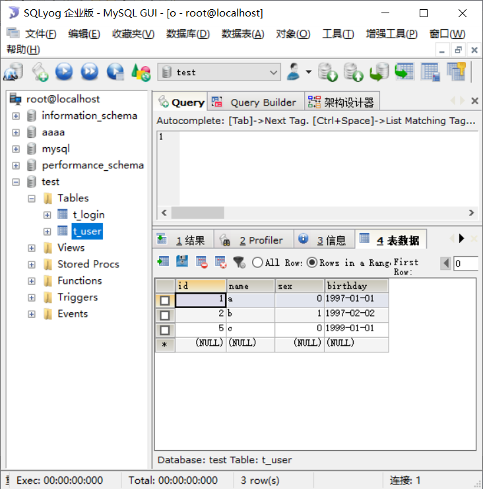Open filter funnel icon in data toolbar
Image resolution: width=483 pixels, height=489 pixels.
[x=240, y=262]
